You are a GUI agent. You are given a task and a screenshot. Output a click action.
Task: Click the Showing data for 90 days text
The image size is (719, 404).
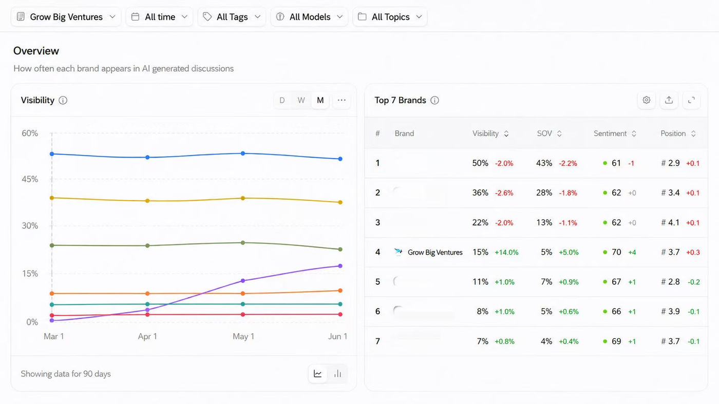point(66,374)
